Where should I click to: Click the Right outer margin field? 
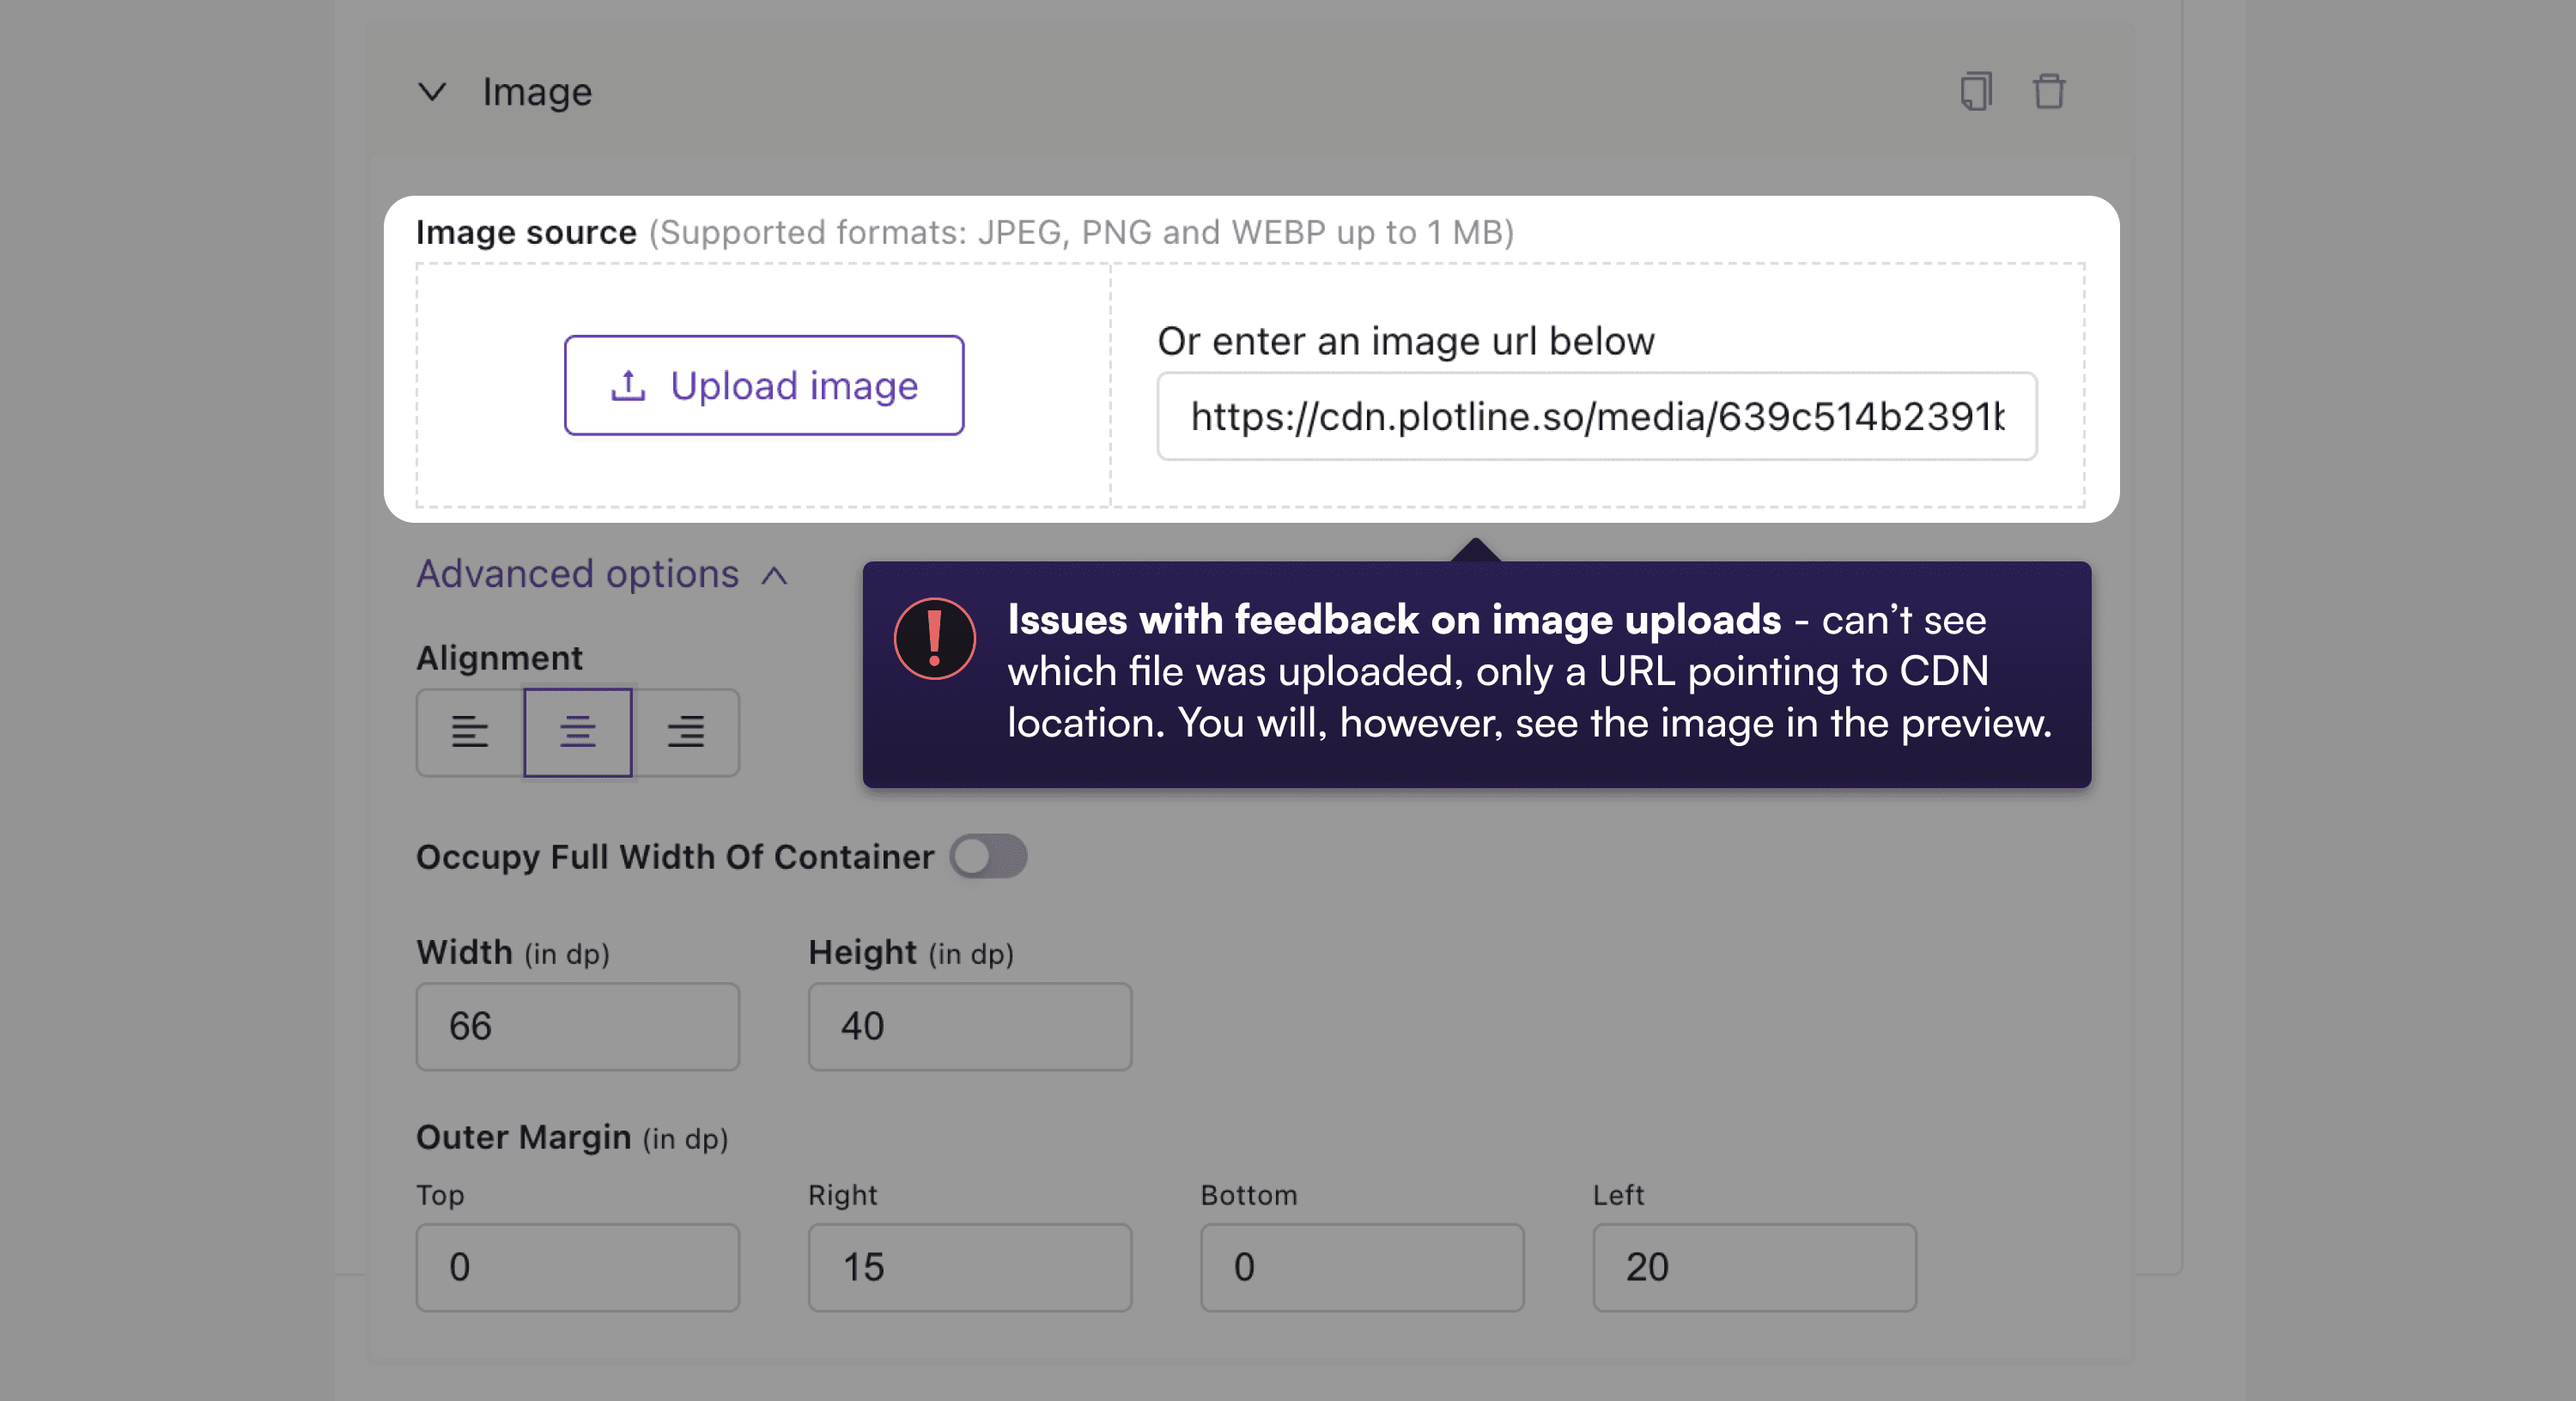coord(970,1267)
